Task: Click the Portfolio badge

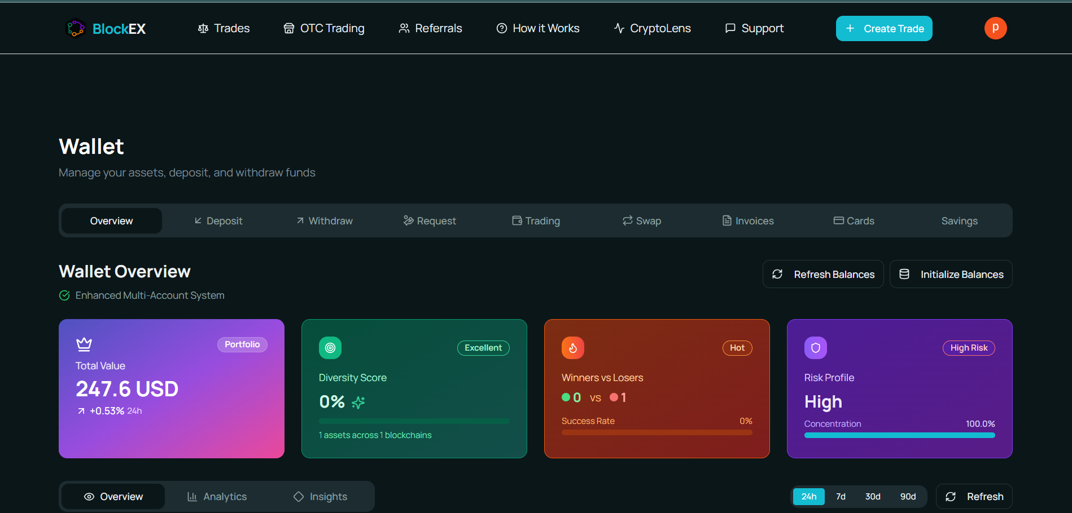Action: 242,344
